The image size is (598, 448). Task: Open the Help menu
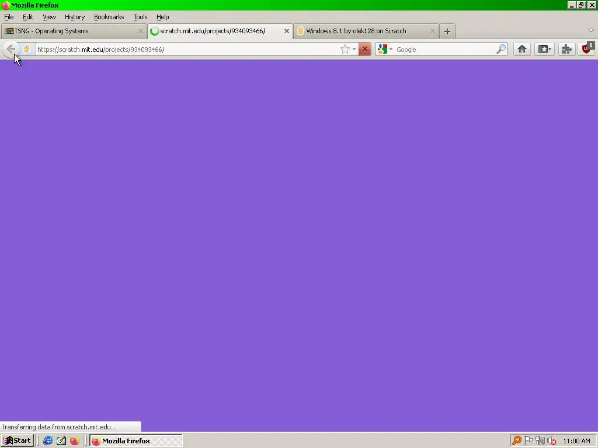(x=163, y=17)
